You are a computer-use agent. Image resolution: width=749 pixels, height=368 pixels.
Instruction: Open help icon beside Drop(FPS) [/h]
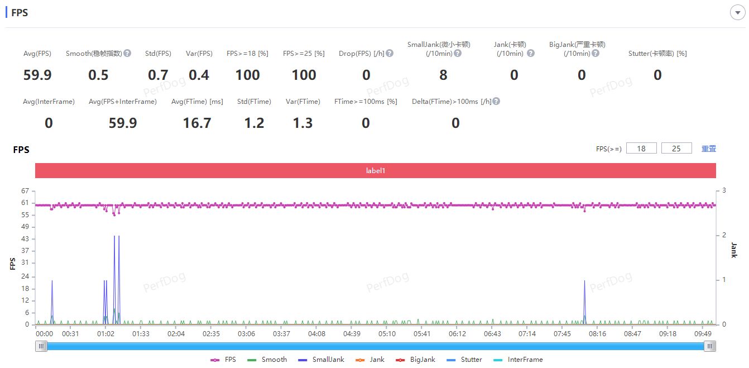(x=390, y=53)
